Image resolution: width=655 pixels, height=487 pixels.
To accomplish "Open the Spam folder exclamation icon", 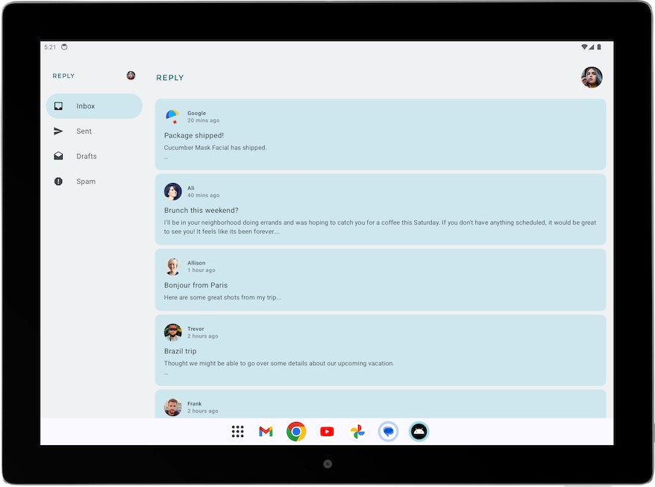I will pyautogui.click(x=57, y=181).
